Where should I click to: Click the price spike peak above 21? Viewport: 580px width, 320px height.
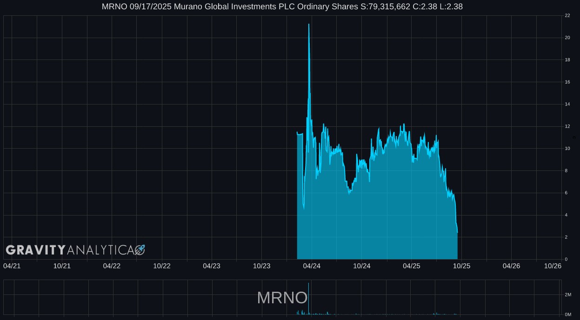click(309, 24)
